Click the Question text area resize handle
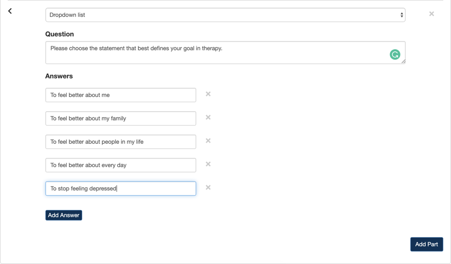The image size is (451, 264). pos(403,62)
